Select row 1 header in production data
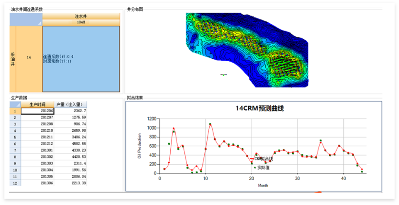The width and height of the screenshot is (399, 205). click(x=15, y=111)
